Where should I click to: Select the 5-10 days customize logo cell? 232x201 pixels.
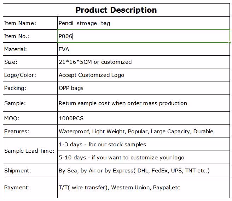click(x=143, y=158)
